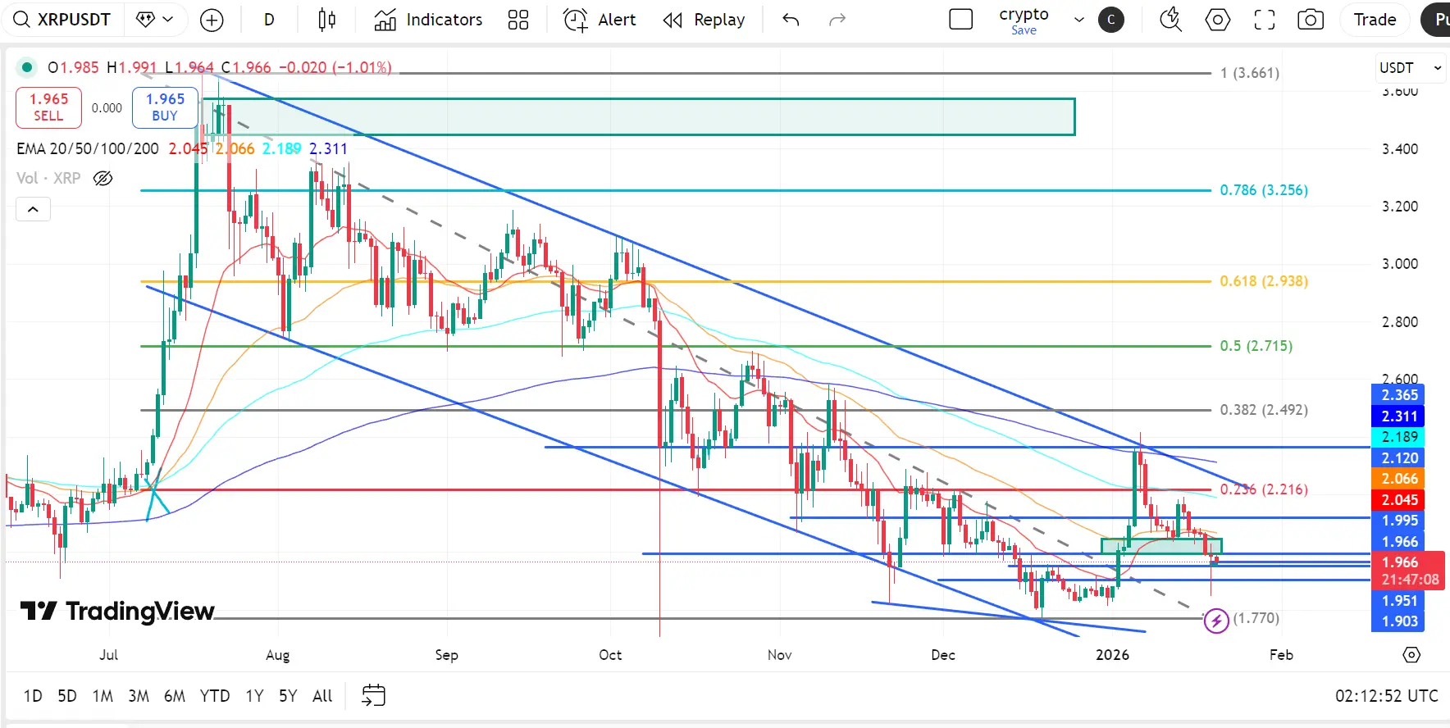Select the All time range
Screen dimensions: 1450x728
pyautogui.click(x=322, y=696)
